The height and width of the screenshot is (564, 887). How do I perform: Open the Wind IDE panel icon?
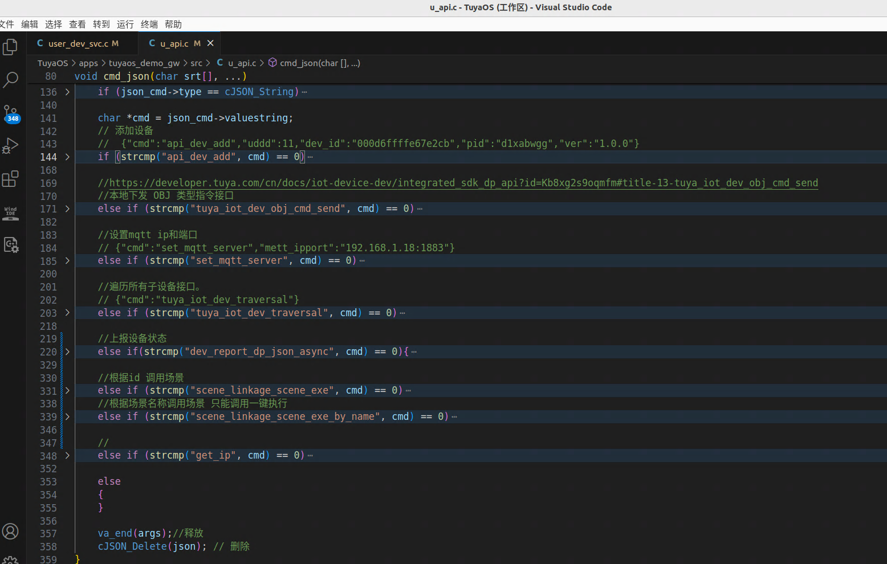[x=10, y=213]
